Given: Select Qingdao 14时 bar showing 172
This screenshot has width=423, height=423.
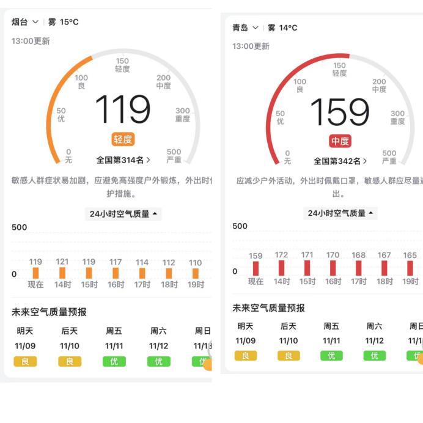Looking at the screenshot, I should pyautogui.click(x=281, y=268).
